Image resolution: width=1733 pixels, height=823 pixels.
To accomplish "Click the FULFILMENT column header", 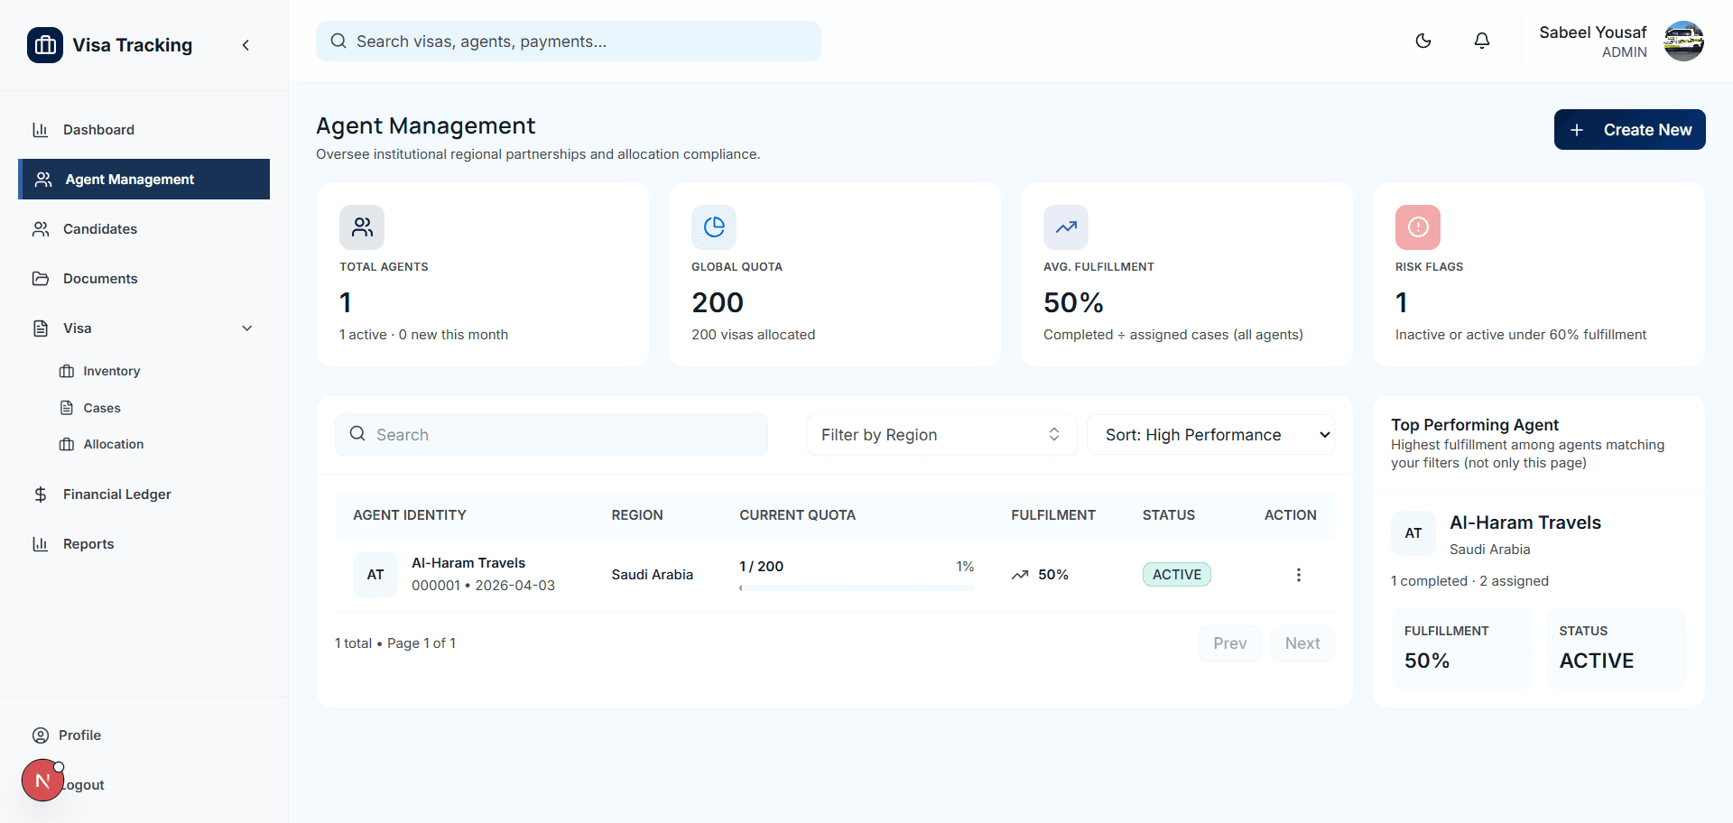I will click(1053, 515).
